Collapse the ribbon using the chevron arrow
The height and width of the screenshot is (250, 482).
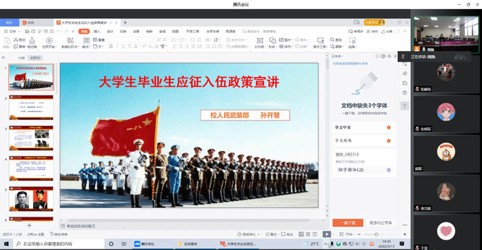coord(405,31)
